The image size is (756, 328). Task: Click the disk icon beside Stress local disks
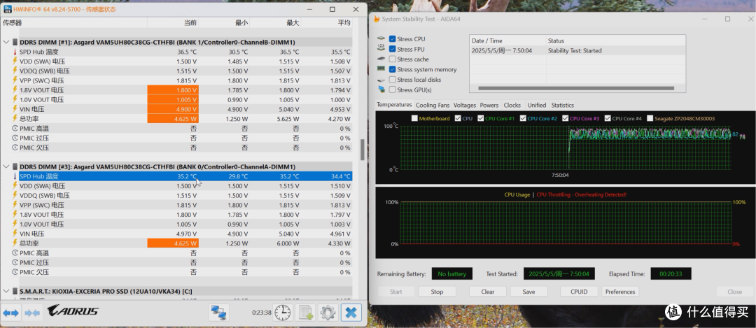coord(381,80)
